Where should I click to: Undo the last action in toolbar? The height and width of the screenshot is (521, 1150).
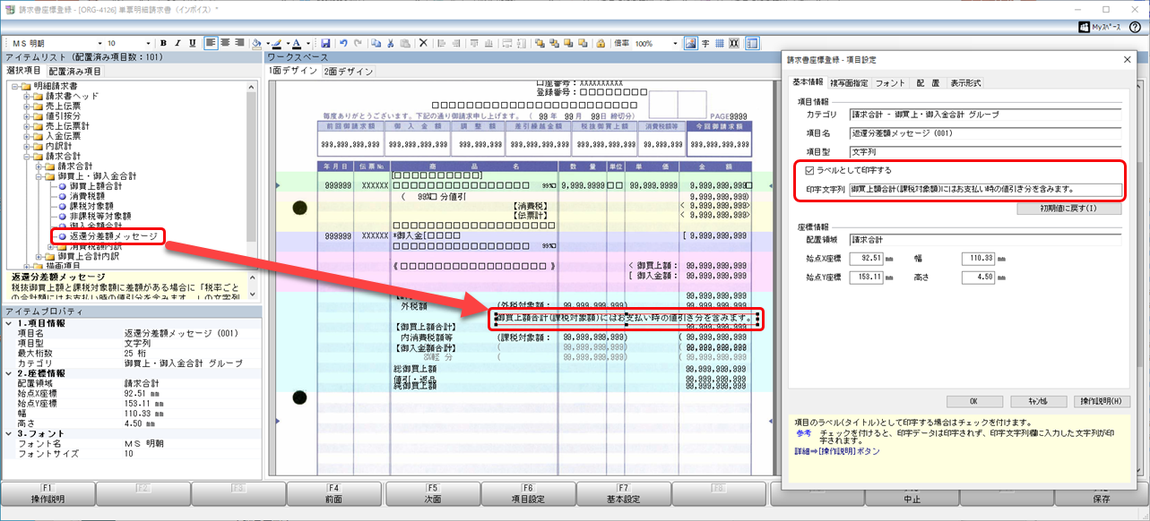343,43
